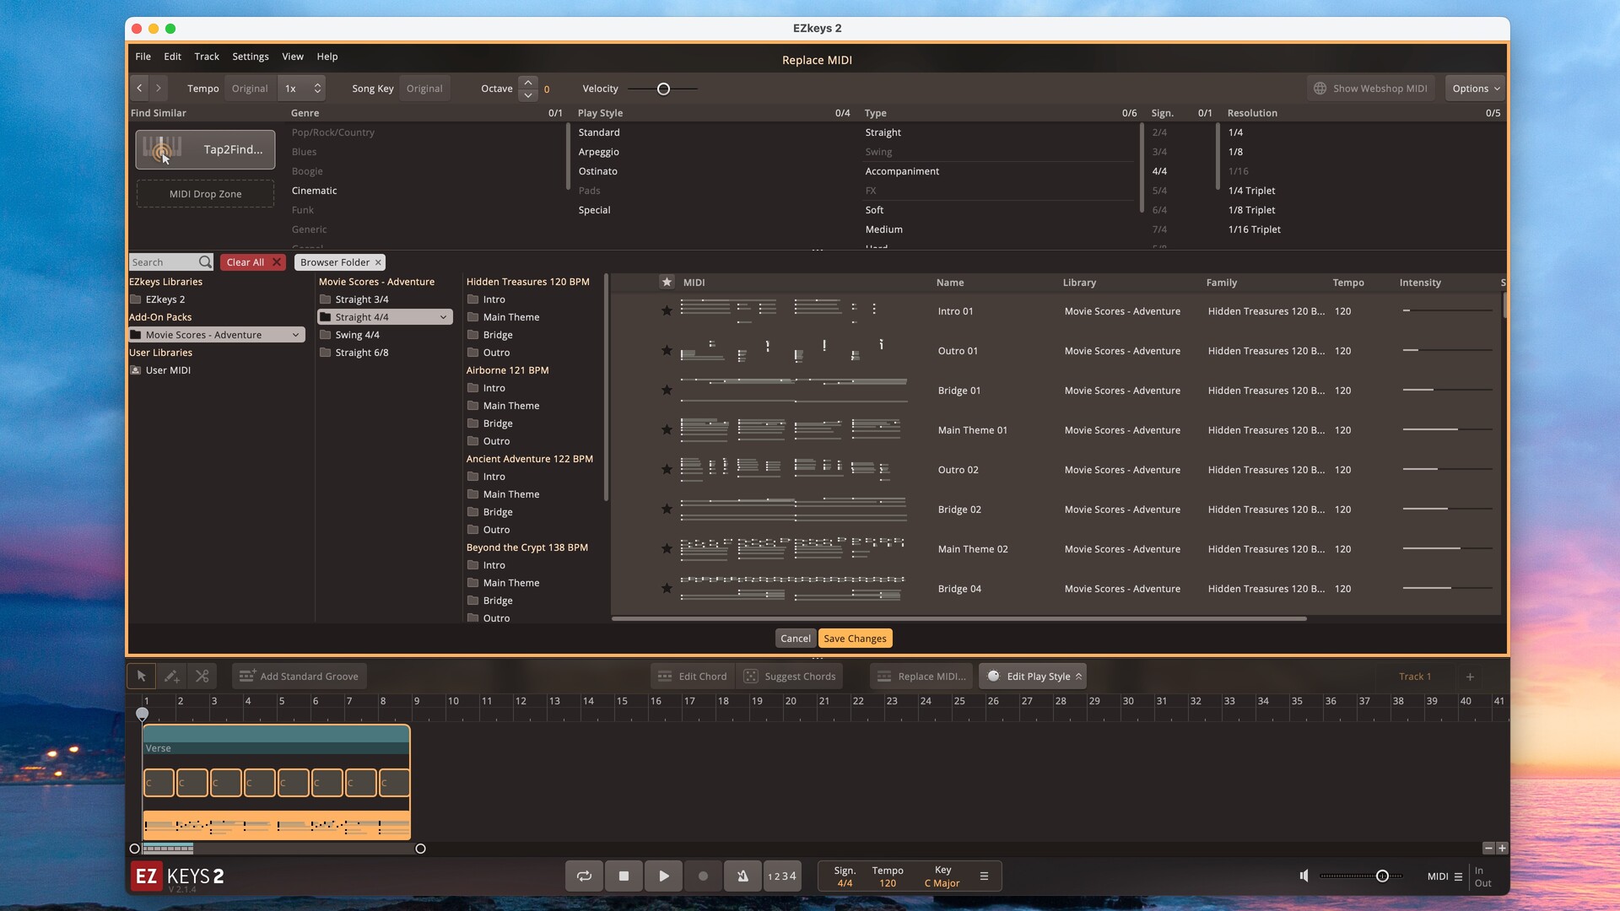Toggle the metronome button
1620x911 pixels.
coord(742,876)
